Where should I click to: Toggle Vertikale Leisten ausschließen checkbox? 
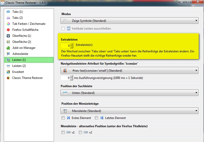[63, 29]
